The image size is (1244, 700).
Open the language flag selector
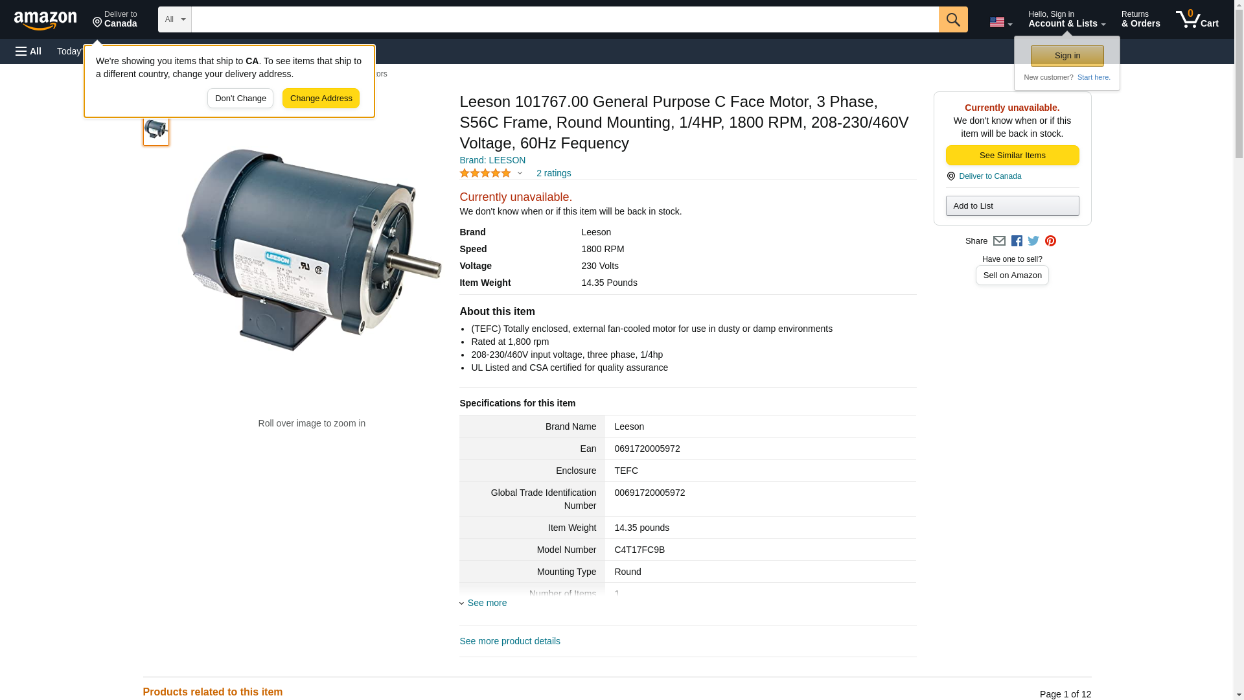click(1000, 22)
